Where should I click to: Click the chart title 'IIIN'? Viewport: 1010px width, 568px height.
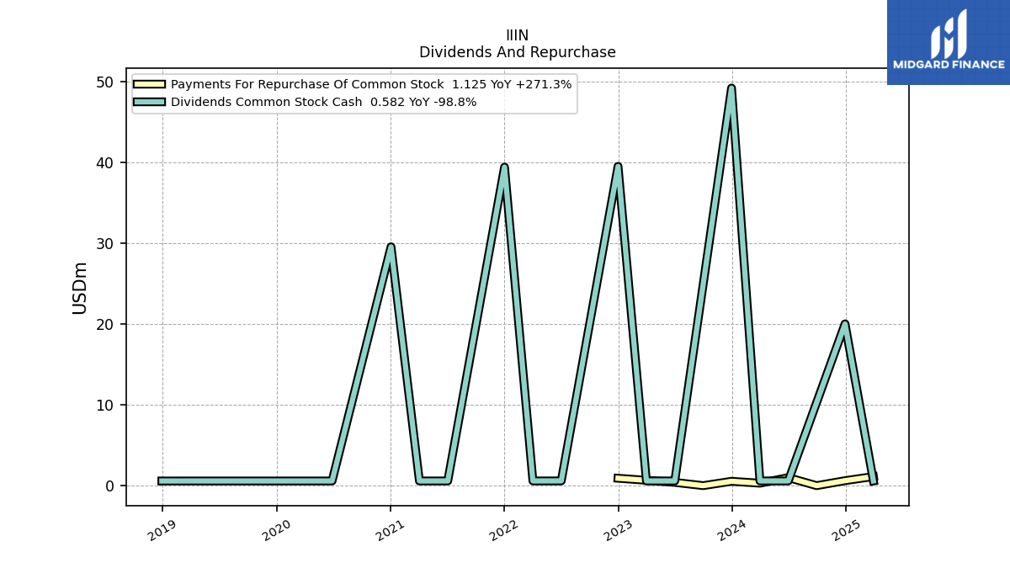tap(517, 35)
